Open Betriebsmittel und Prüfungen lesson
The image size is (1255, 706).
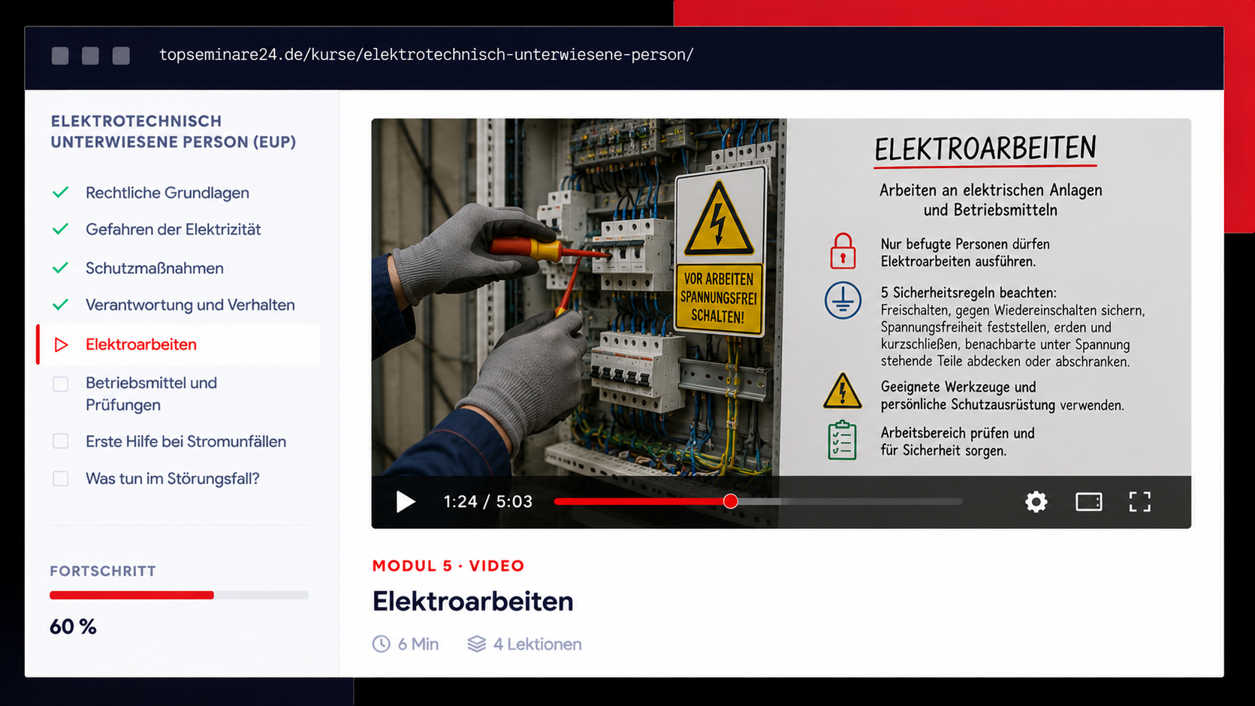tap(151, 393)
